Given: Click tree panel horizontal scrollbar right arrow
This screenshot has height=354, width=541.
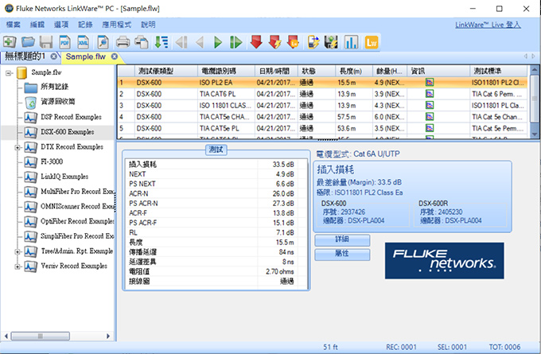Looking at the screenshot, I should point(108,336).
